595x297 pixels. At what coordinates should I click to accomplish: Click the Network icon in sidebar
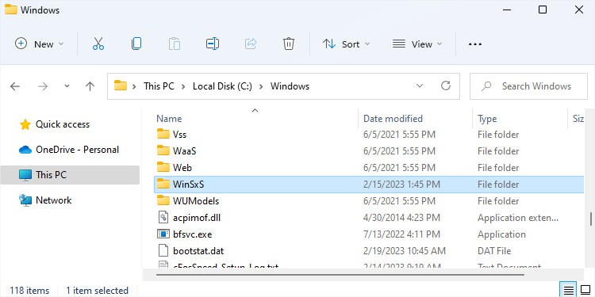click(x=25, y=200)
